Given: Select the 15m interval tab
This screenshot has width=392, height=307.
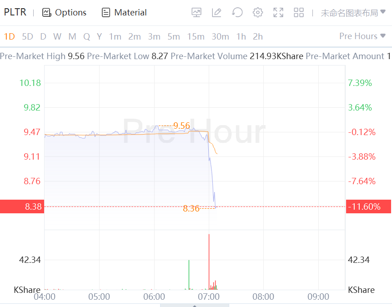Looking at the screenshot, I should click(196, 36).
